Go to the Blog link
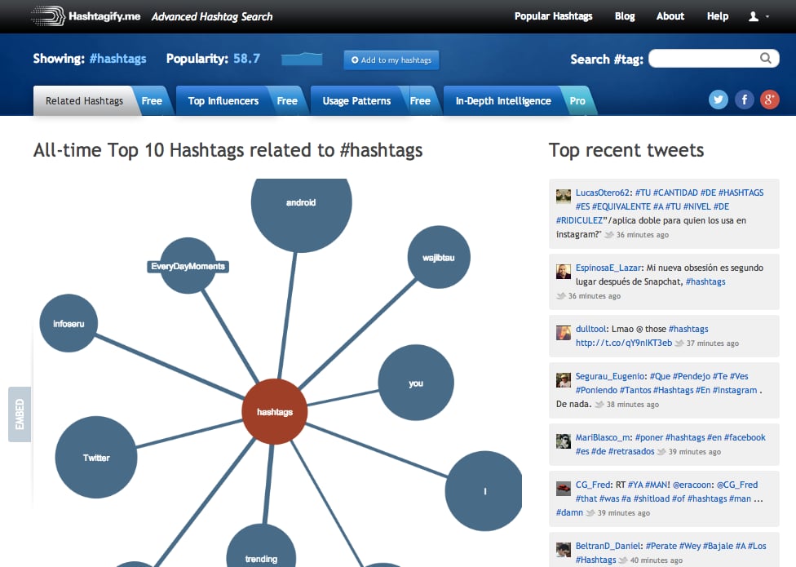The width and height of the screenshot is (796, 567). pos(625,16)
